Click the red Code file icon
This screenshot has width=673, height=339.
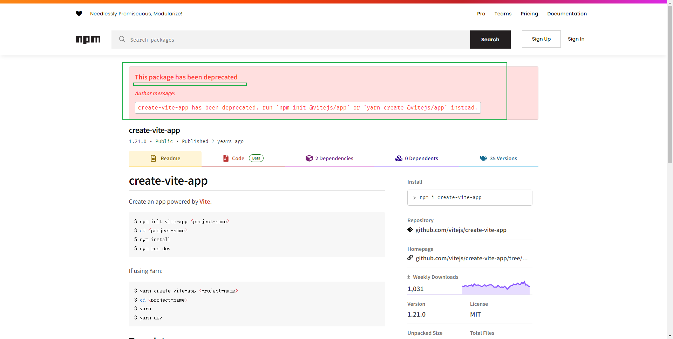(226, 158)
